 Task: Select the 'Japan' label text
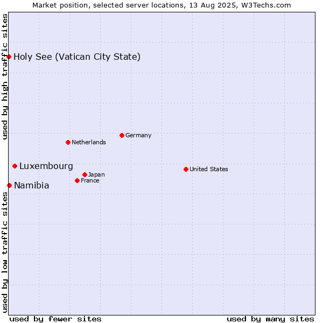coord(96,174)
